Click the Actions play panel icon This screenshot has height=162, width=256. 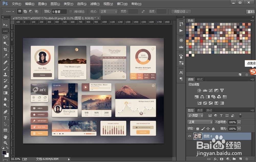coord(181,30)
